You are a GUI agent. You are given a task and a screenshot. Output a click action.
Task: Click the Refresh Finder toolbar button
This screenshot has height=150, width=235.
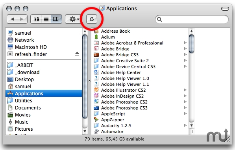92,19
